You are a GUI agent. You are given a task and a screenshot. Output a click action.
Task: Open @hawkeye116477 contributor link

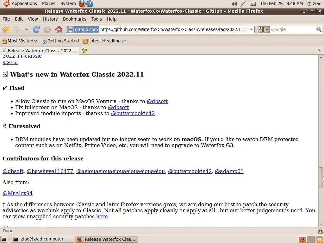click(x=50, y=171)
